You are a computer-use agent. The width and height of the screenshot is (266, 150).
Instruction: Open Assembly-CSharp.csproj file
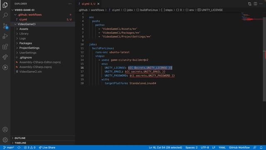coord(43,67)
